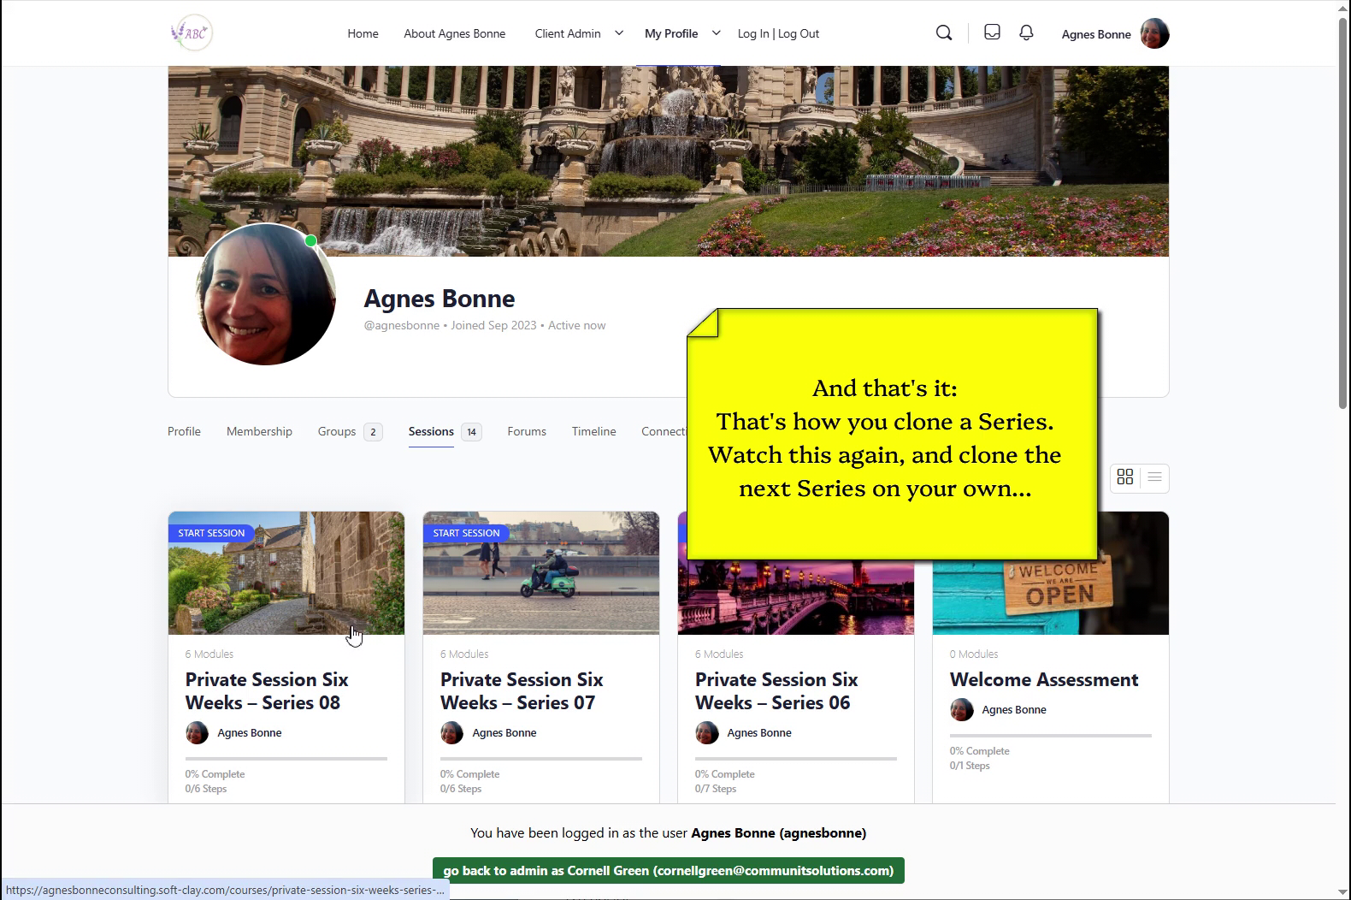Click Agnes Bonne's large profile photo
The image size is (1351, 900).
tap(265, 294)
